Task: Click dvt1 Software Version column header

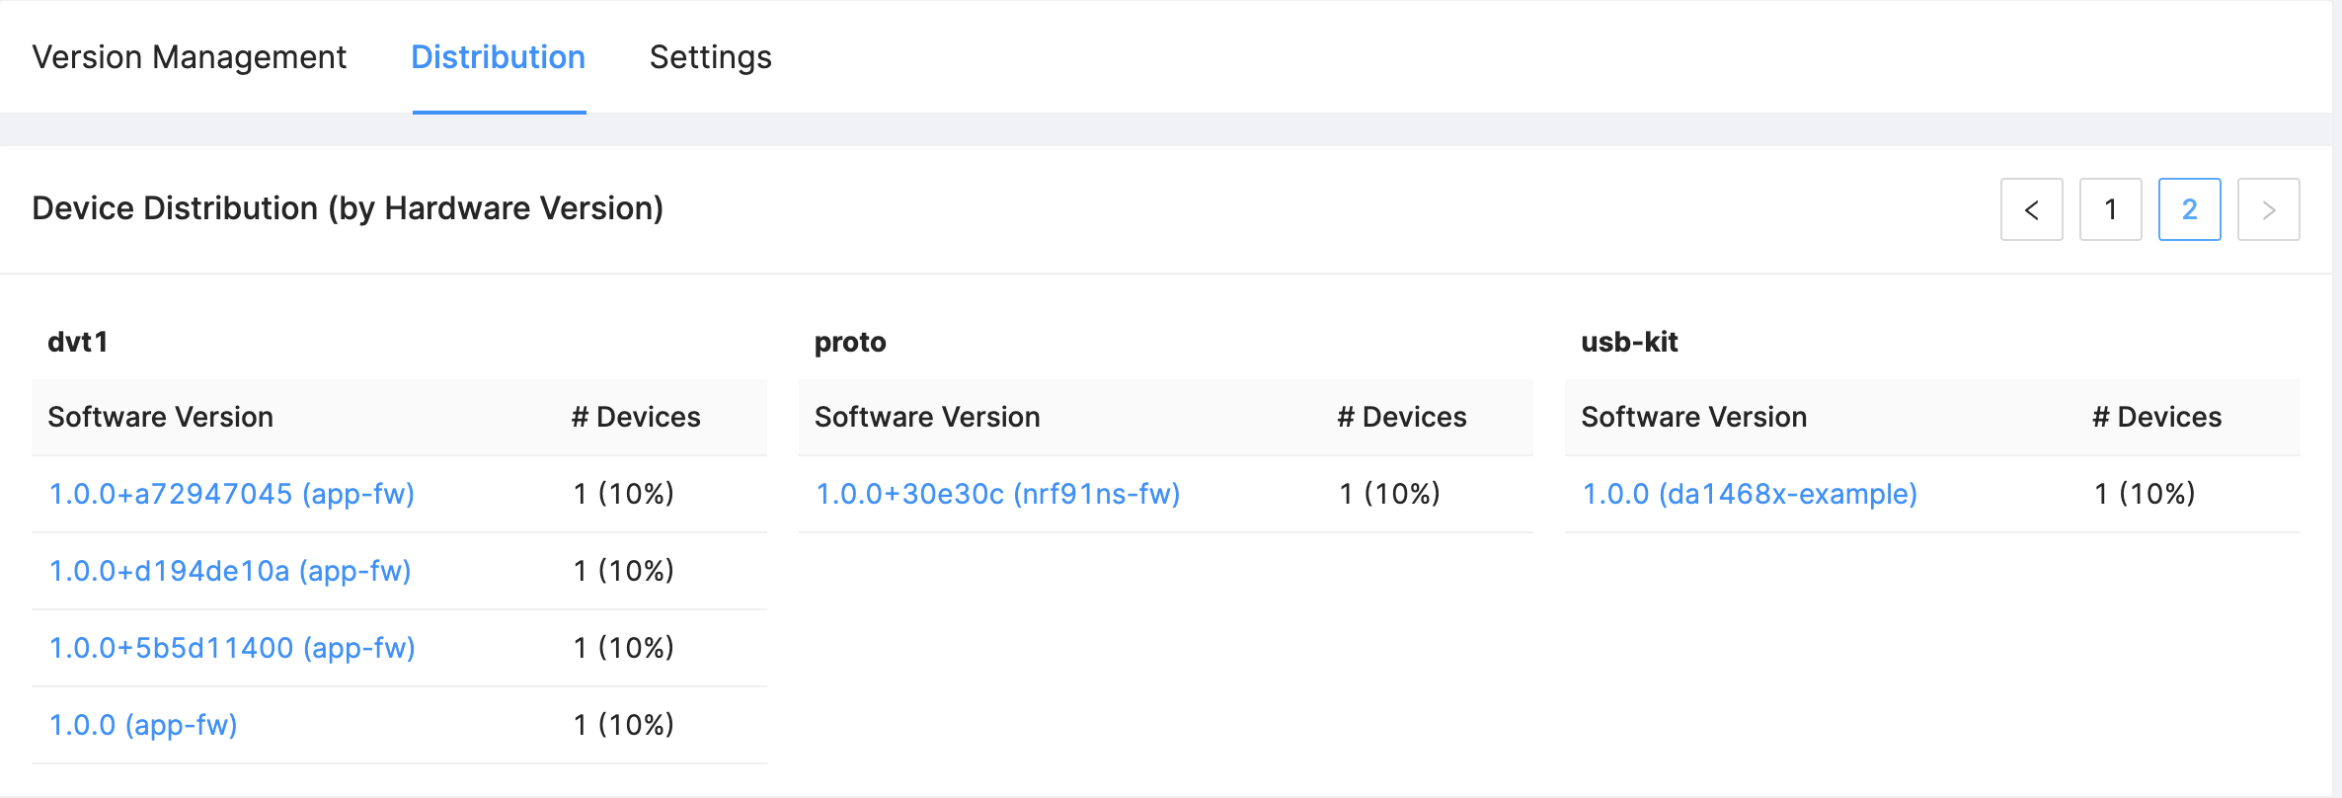Action: tap(161, 417)
